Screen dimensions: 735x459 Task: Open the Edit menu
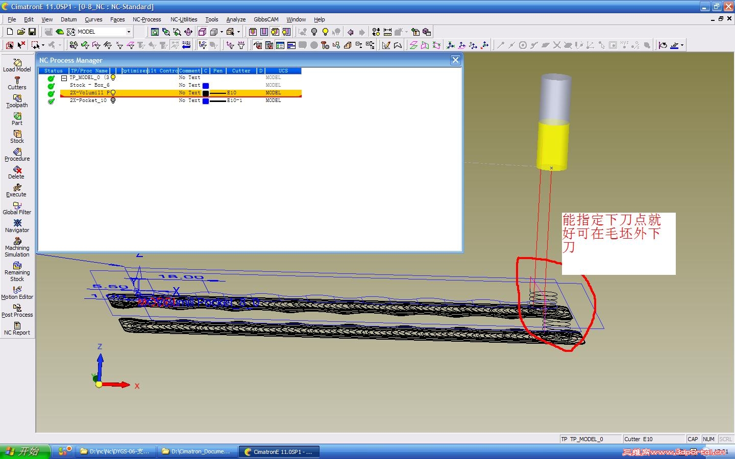click(x=29, y=19)
